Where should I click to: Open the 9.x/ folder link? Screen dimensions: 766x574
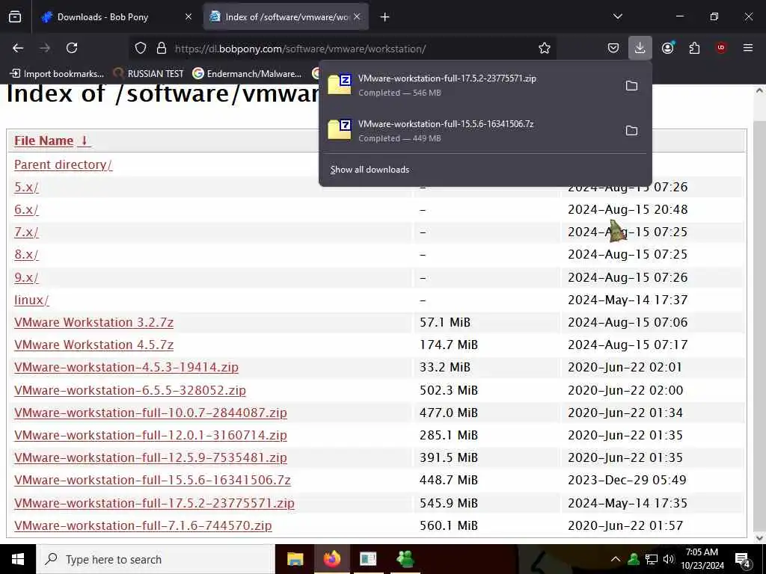point(26,278)
